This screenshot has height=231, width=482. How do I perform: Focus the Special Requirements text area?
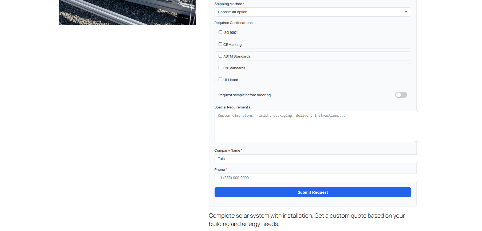click(x=316, y=127)
